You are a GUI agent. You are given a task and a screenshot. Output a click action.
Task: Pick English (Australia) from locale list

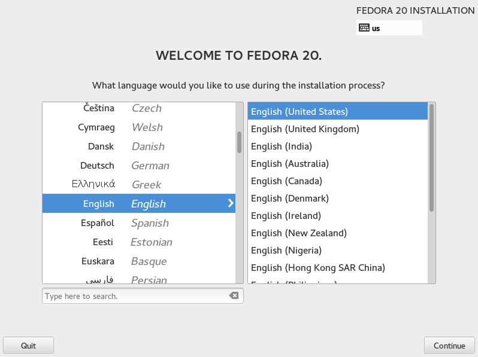[x=337, y=163]
